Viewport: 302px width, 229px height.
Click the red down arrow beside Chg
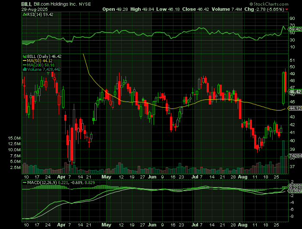(x=287, y=10)
